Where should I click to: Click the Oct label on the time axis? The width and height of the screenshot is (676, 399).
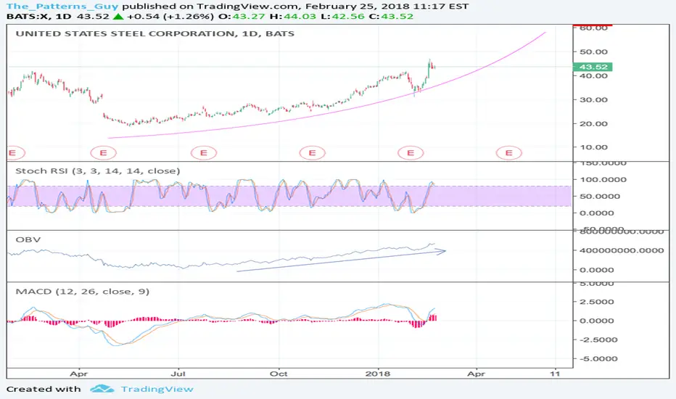279,374
